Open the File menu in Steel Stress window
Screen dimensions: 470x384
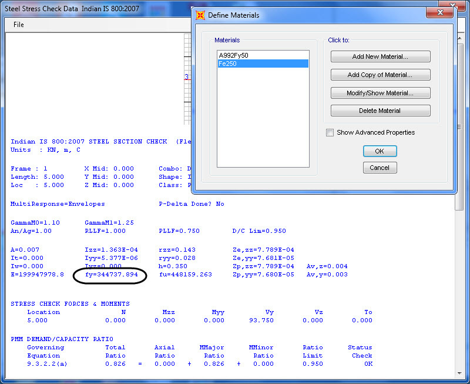19,25
